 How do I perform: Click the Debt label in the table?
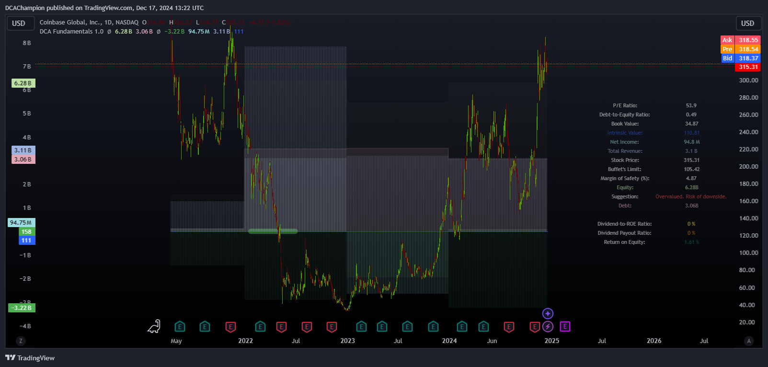pos(625,206)
